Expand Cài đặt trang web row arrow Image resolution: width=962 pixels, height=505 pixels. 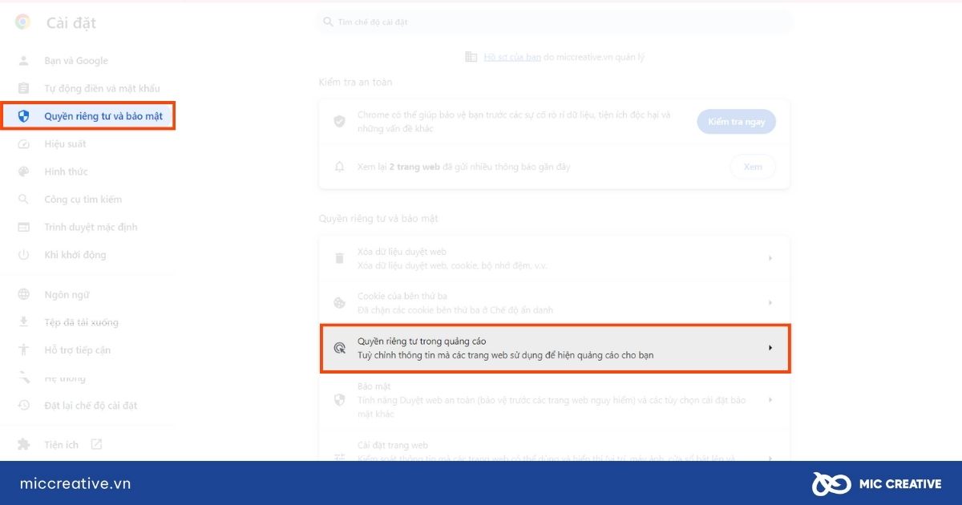tap(770, 458)
